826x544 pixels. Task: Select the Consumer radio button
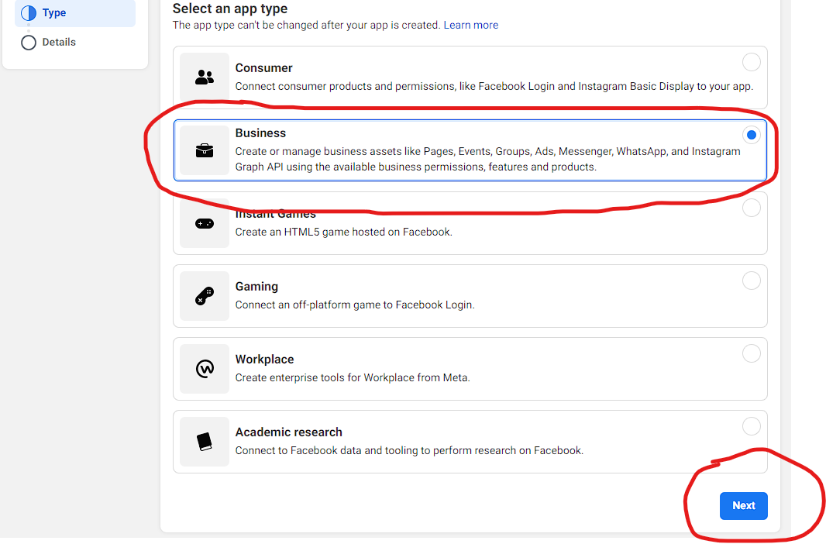[x=751, y=62]
